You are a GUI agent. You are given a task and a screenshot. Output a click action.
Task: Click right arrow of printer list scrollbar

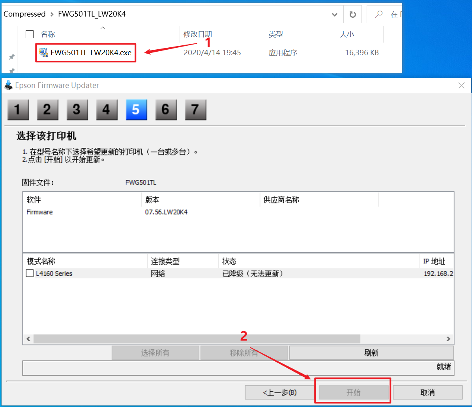pos(448,339)
